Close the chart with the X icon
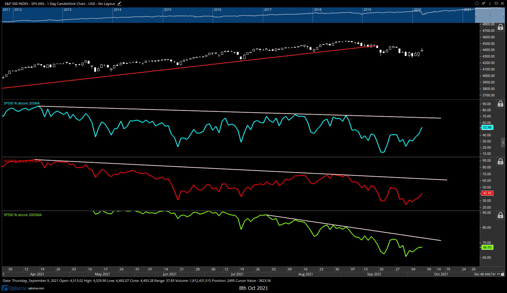507x293 pixels. tap(502, 3)
